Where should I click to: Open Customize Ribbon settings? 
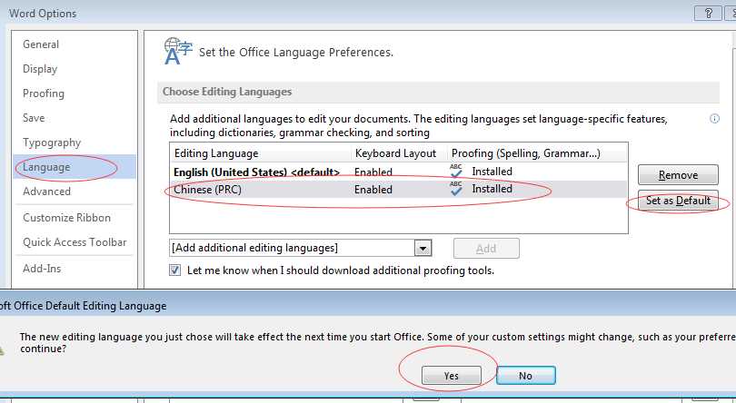click(x=66, y=218)
